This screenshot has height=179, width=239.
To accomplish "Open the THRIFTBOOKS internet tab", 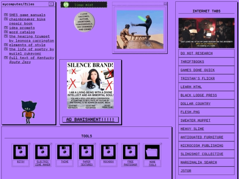I will pos(206,61).
